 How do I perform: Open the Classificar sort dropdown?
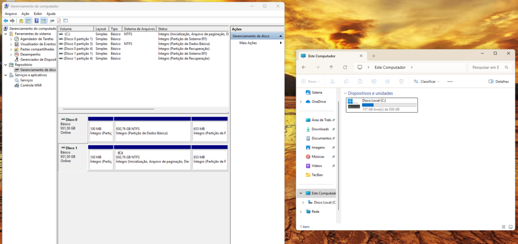(x=426, y=81)
